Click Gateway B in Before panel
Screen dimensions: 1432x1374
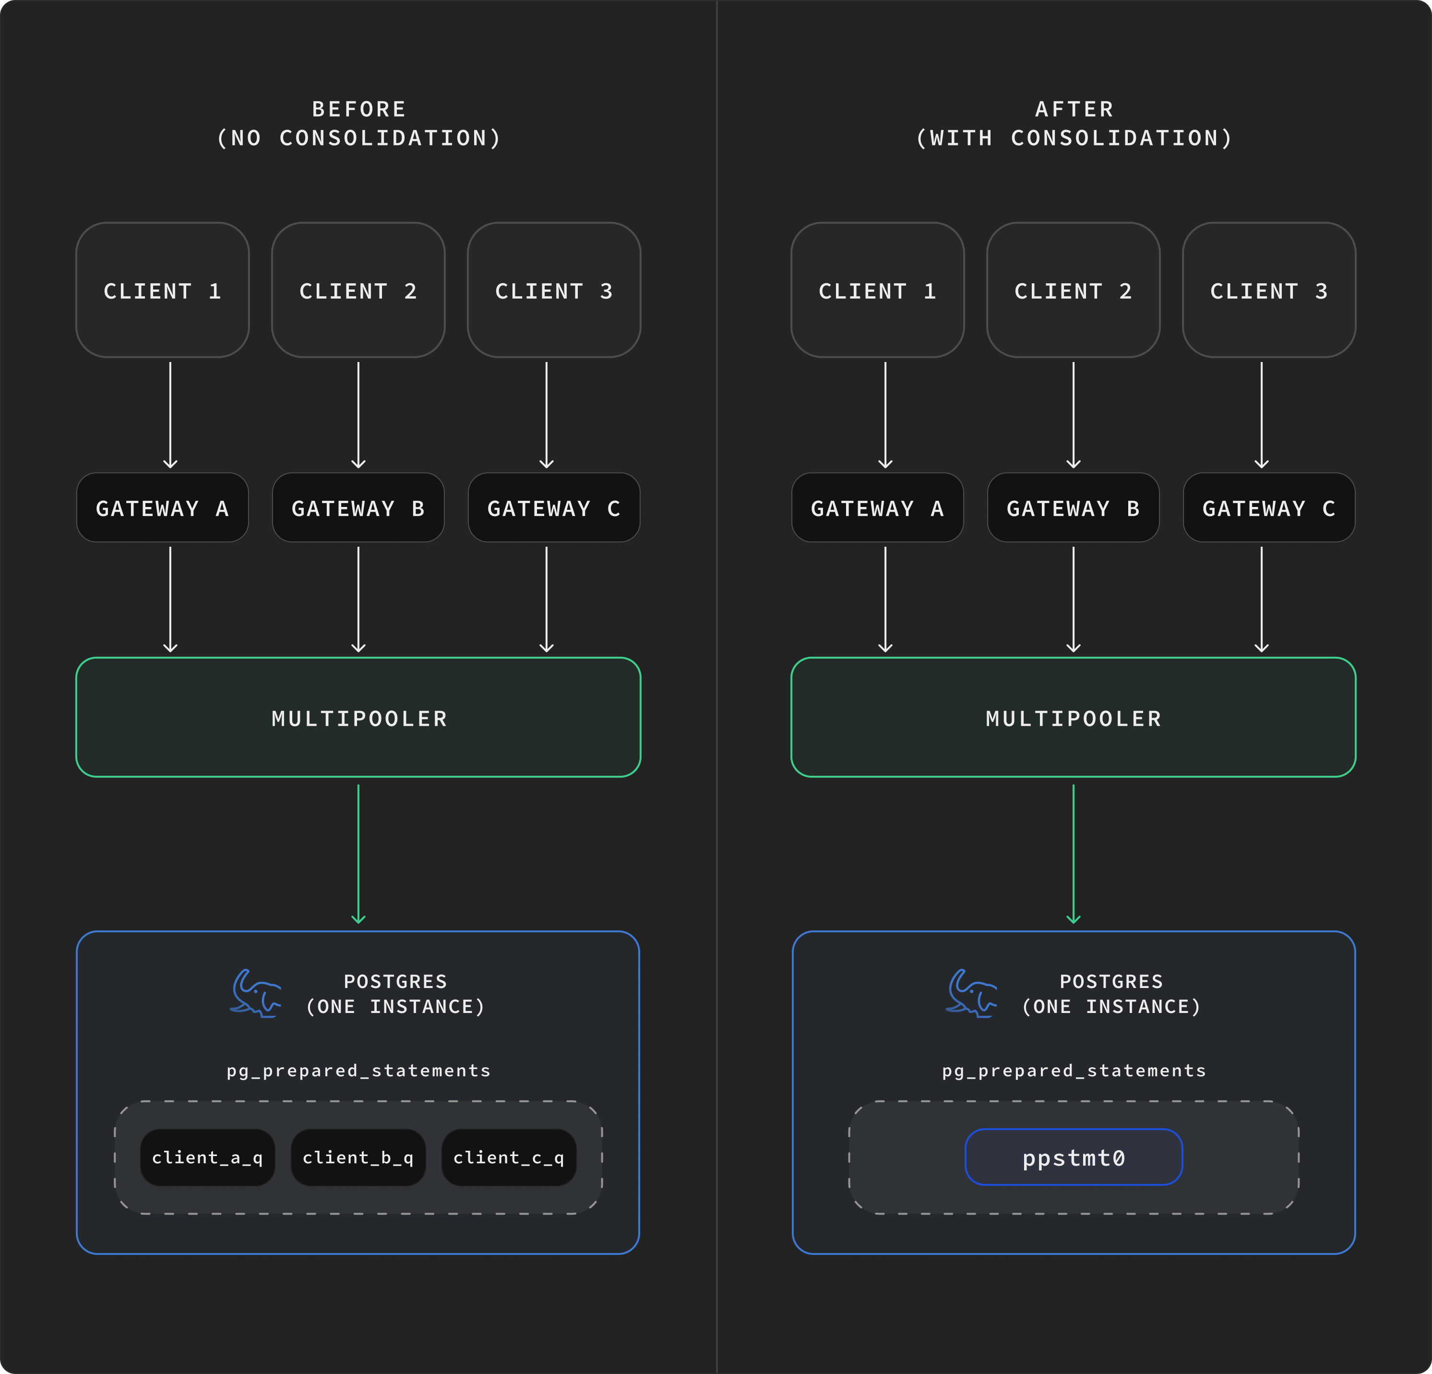(358, 508)
